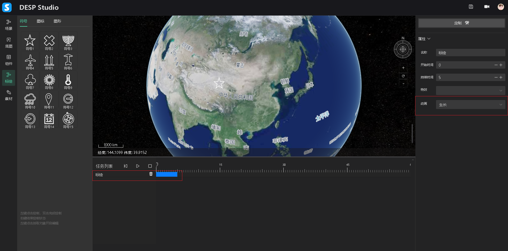Stop timeline playback with square button
The height and width of the screenshot is (251, 508).
point(150,166)
